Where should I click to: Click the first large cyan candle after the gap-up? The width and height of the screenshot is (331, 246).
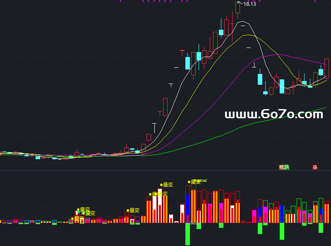[x=187, y=63]
